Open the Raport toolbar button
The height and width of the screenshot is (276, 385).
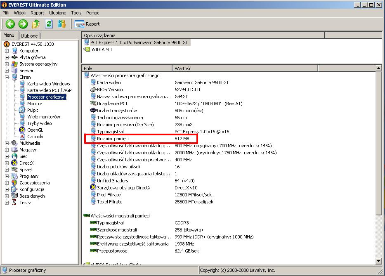[x=87, y=24]
